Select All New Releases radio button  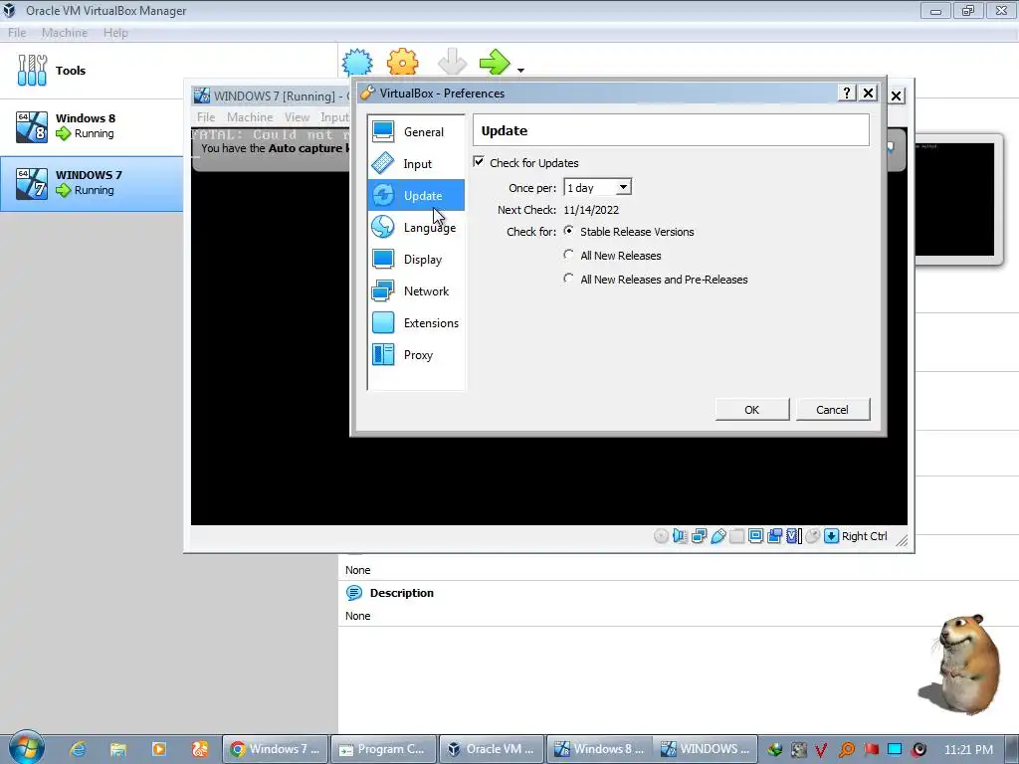[568, 255]
